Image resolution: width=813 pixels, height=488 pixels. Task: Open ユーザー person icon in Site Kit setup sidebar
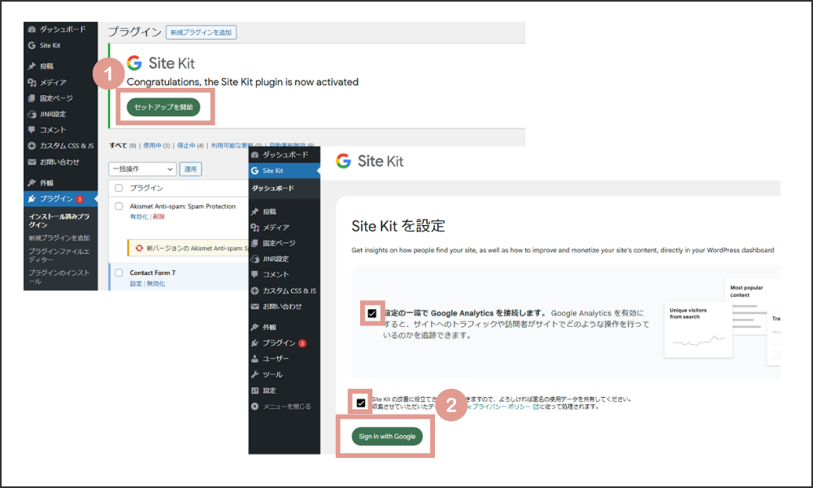(x=254, y=359)
